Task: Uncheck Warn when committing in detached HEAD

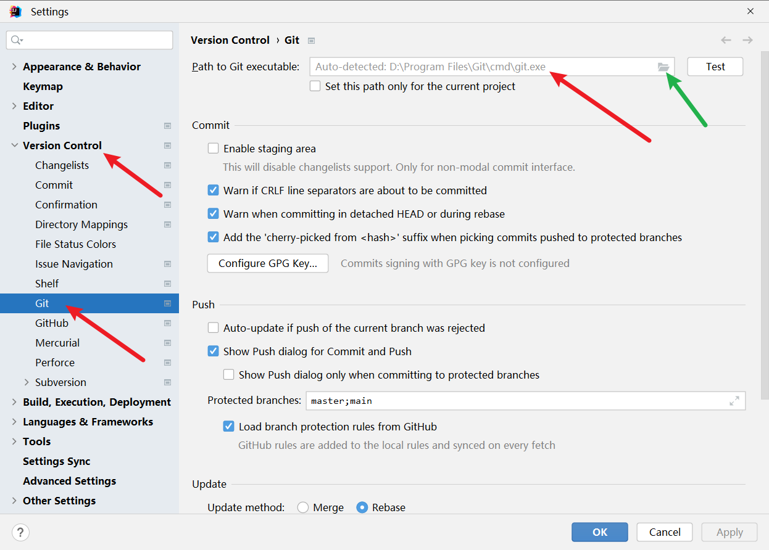Action: [213, 214]
